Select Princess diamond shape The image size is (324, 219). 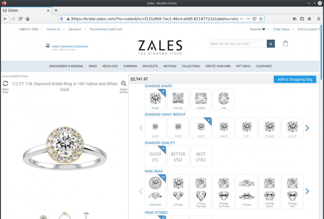pyautogui.click(x=178, y=99)
